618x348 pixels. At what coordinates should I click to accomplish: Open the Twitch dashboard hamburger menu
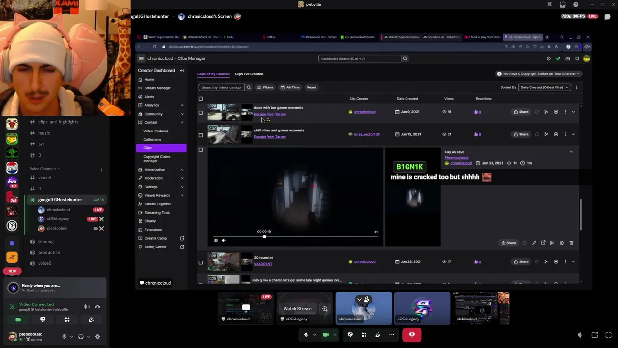coord(141,58)
